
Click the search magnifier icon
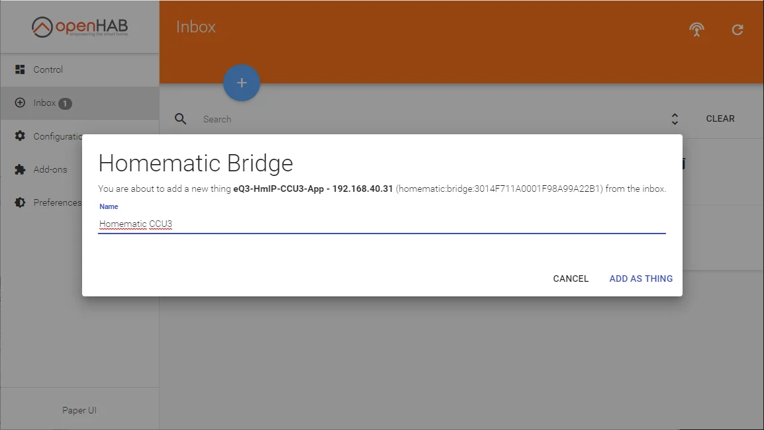181,119
